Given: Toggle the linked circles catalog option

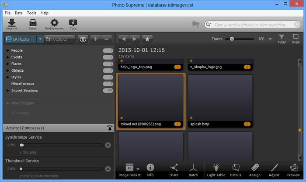Looking at the screenshot, I should [x=83, y=39].
